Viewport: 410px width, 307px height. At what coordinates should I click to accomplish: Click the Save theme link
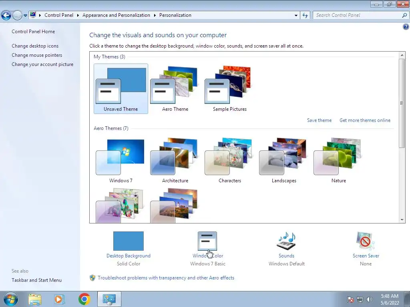pyautogui.click(x=319, y=120)
